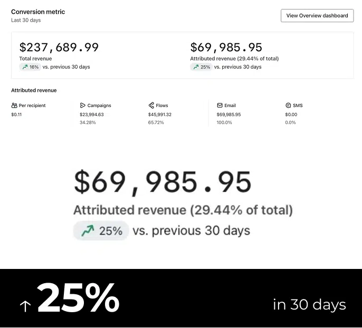Select the SMS $0.00 value
Viewport: 362px width, 328px height.
(x=291, y=114)
